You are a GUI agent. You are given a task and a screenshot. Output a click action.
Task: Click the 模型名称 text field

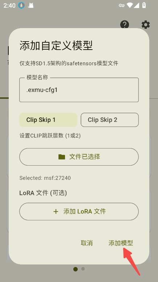[x=79, y=90]
